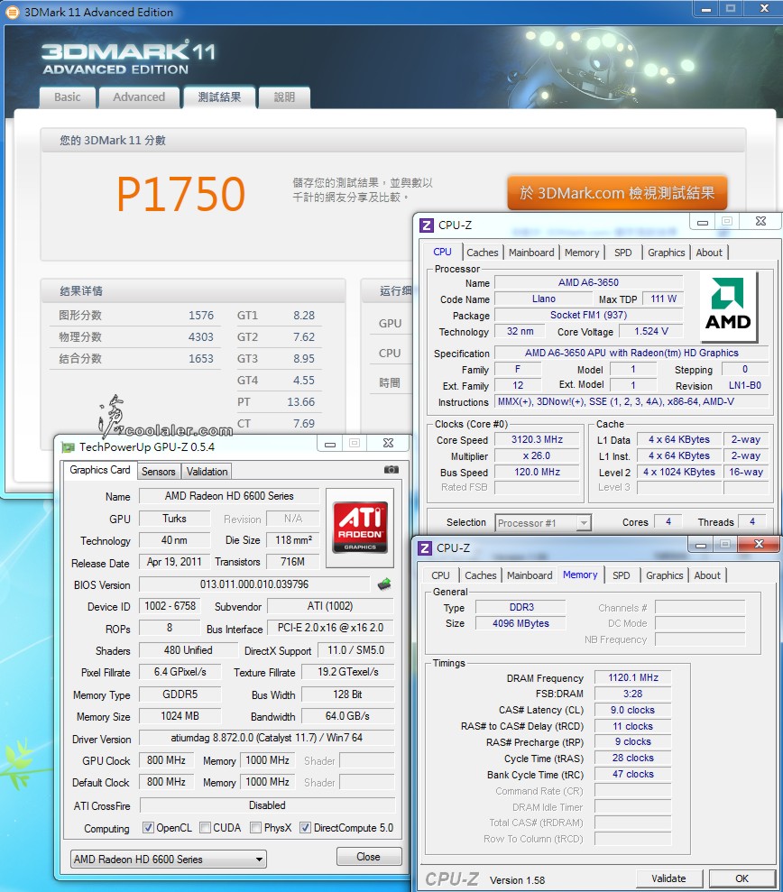The width and height of the screenshot is (783, 892).
Task: Open Memory tab in CPU-Z processor window
Action: click(582, 253)
